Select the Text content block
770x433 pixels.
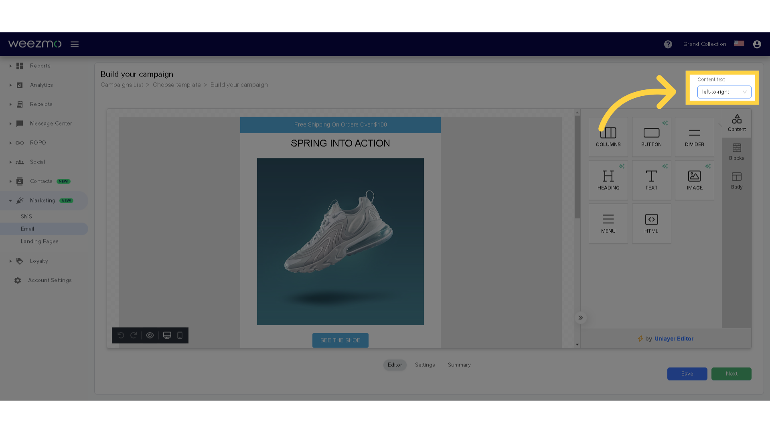(651, 180)
